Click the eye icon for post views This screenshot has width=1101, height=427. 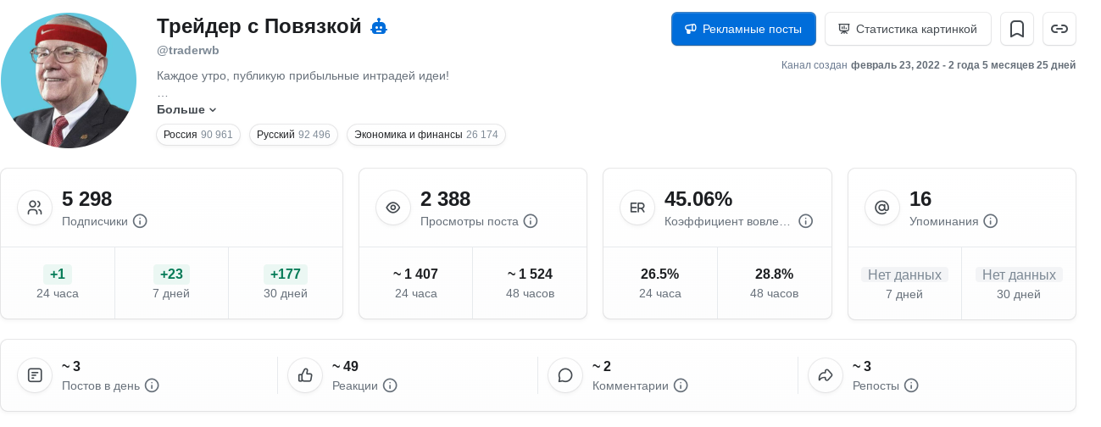pos(393,208)
